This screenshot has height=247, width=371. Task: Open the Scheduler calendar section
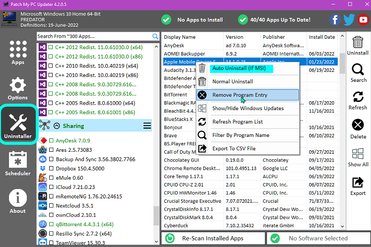18,163
